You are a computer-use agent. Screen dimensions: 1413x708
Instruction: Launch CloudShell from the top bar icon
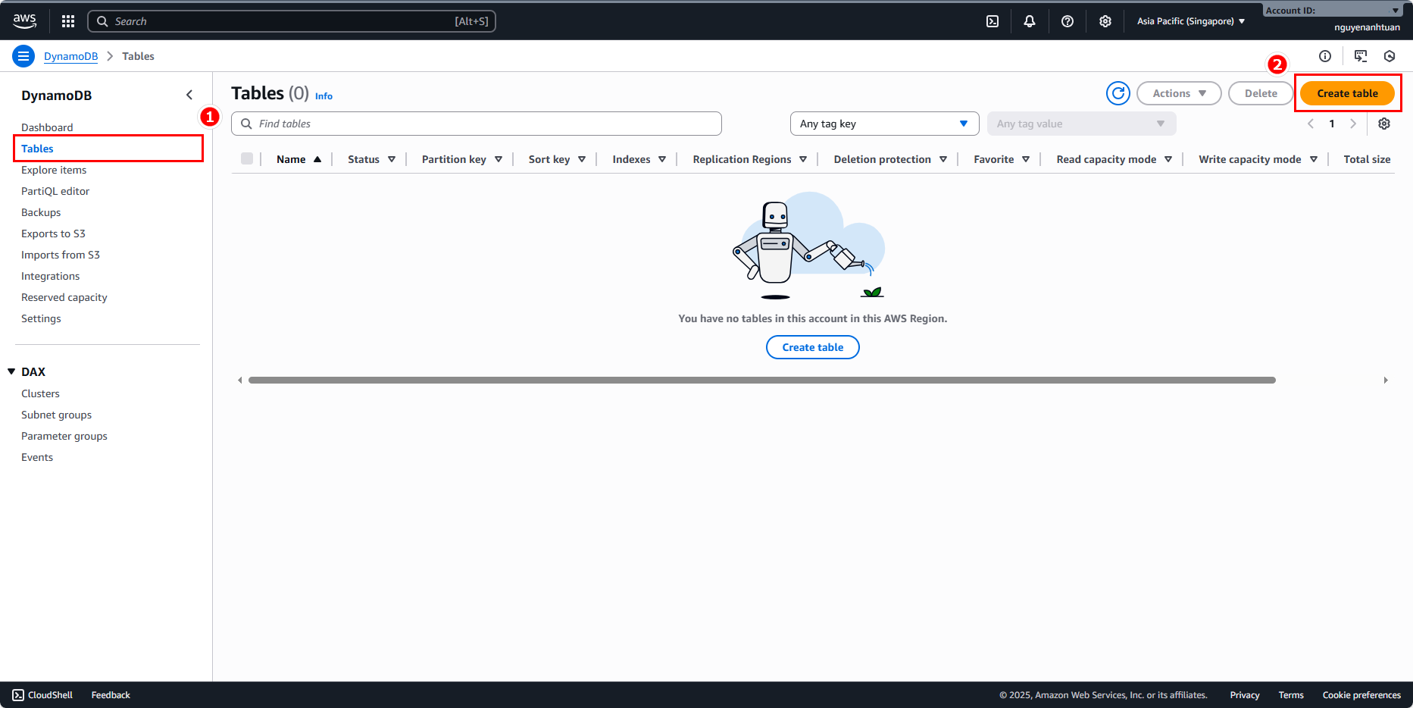(x=993, y=21)
